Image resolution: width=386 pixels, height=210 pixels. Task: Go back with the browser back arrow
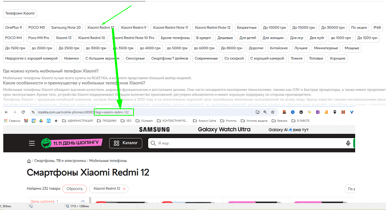(6, 112)
